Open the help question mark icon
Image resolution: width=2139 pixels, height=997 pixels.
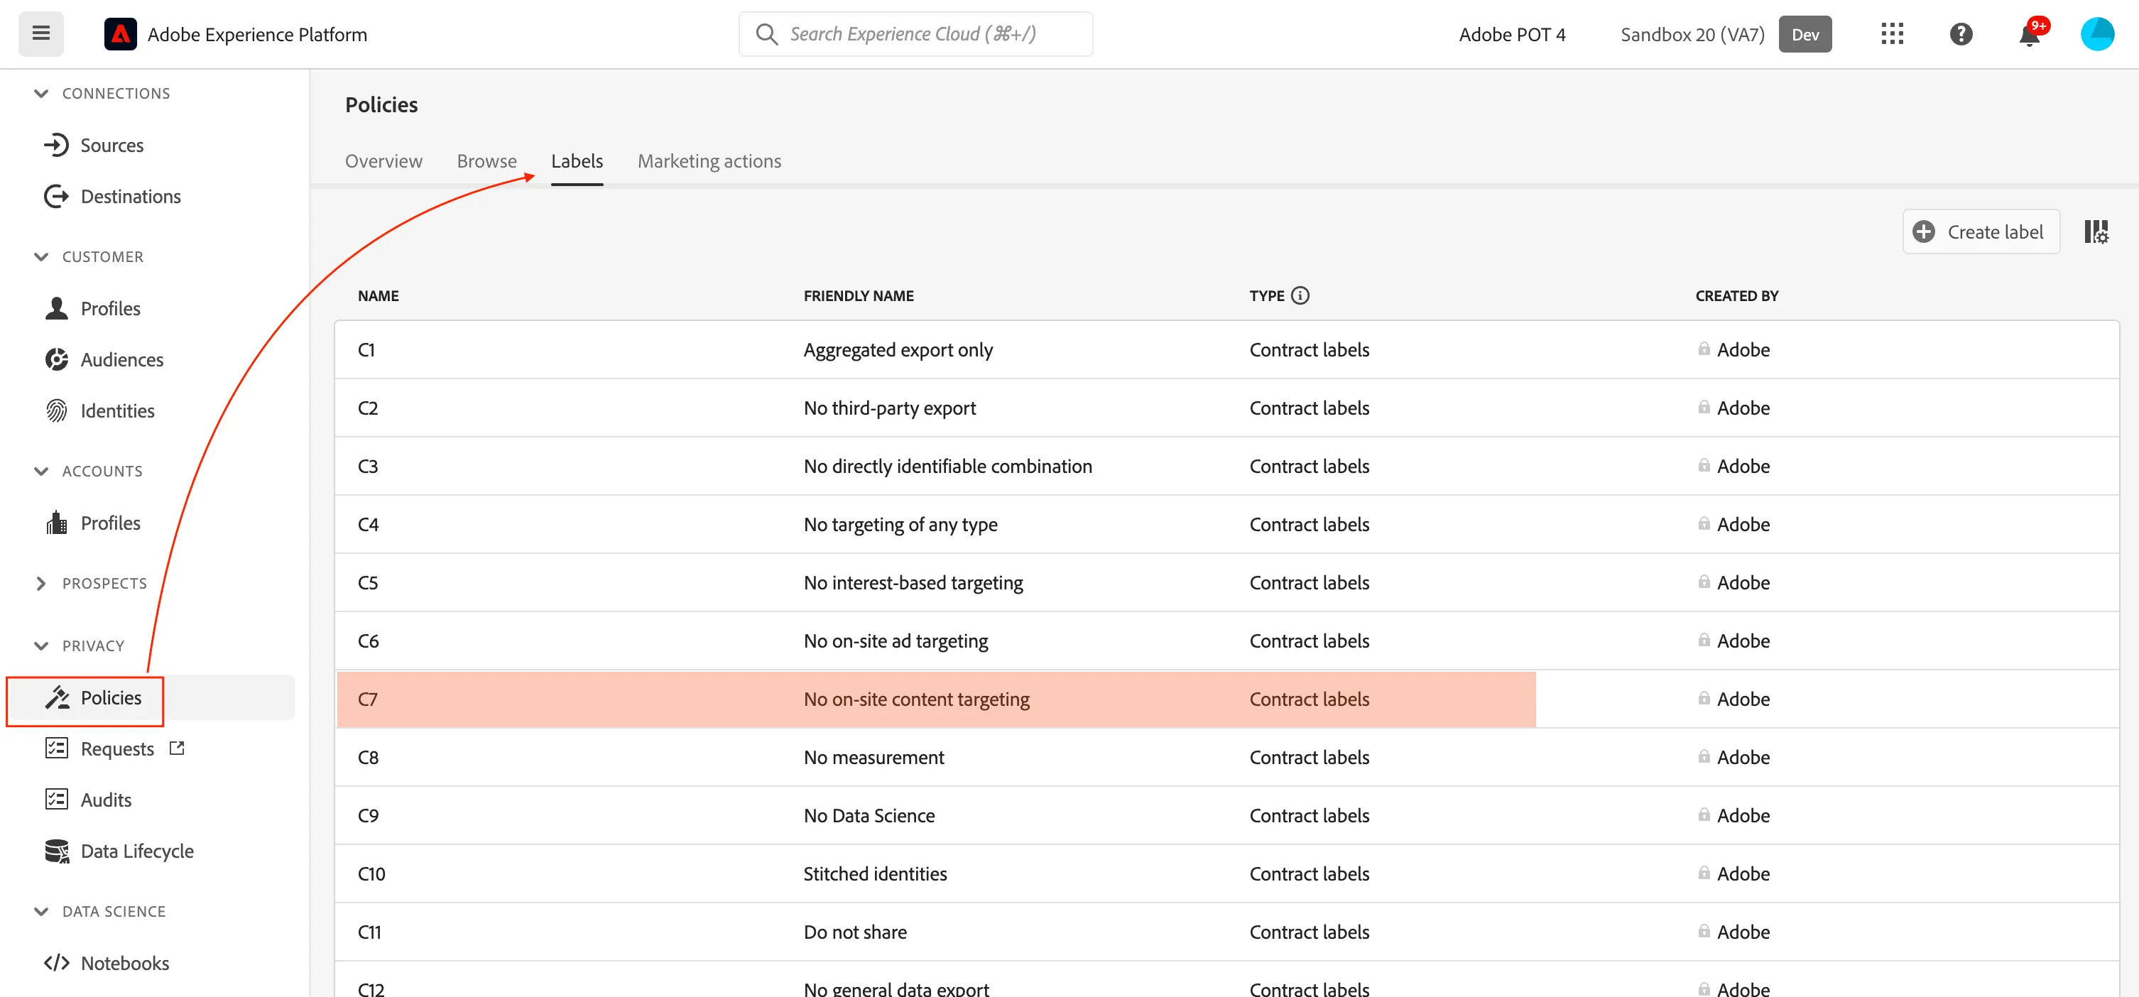(x=1961, y=34)
